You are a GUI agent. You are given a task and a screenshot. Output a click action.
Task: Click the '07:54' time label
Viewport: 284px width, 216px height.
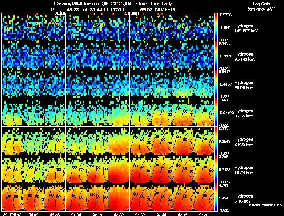(203, 214)
